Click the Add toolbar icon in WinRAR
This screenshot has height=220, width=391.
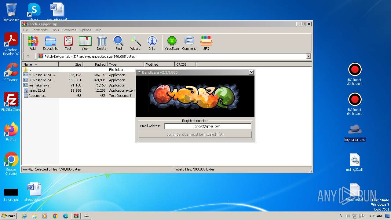[33, 43]
